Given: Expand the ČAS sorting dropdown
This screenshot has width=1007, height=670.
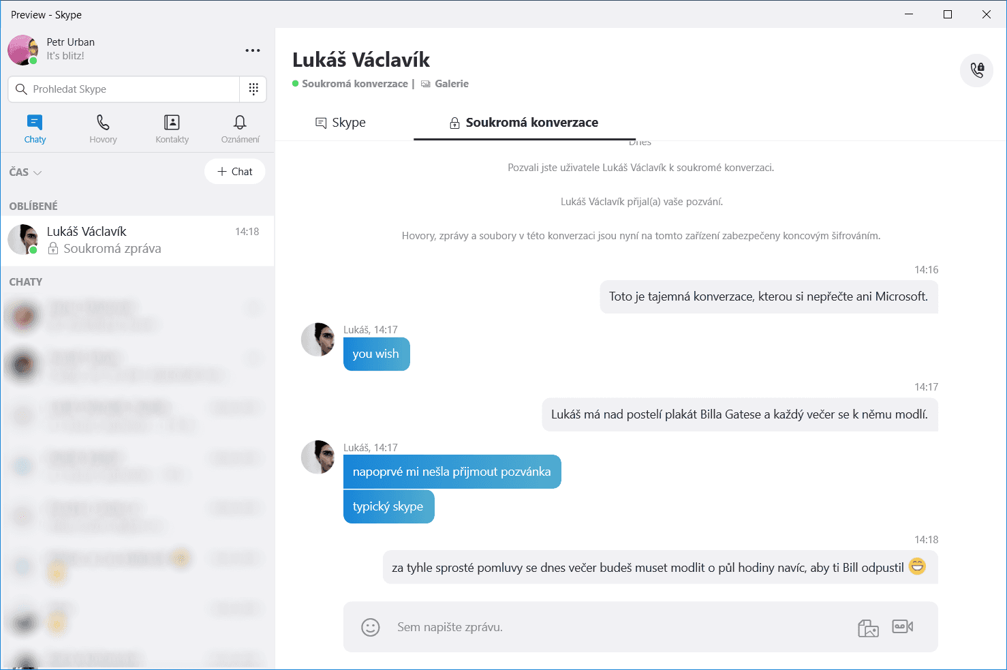Looking at the screenshot, I should 25,172.
